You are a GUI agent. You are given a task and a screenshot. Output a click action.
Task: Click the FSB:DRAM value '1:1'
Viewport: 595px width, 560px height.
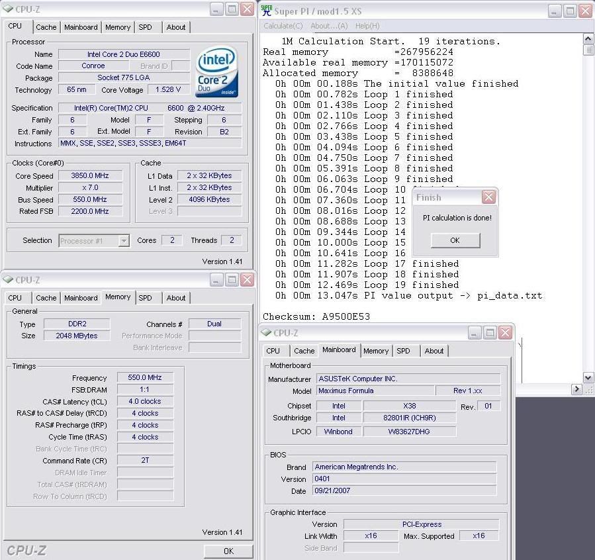point(145,389)
